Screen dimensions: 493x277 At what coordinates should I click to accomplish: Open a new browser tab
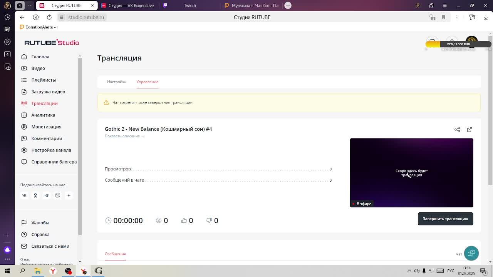[x=288, y=5]
